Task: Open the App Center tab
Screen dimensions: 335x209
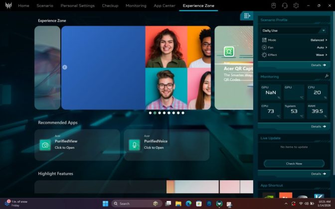Action: tap(165, 5)
